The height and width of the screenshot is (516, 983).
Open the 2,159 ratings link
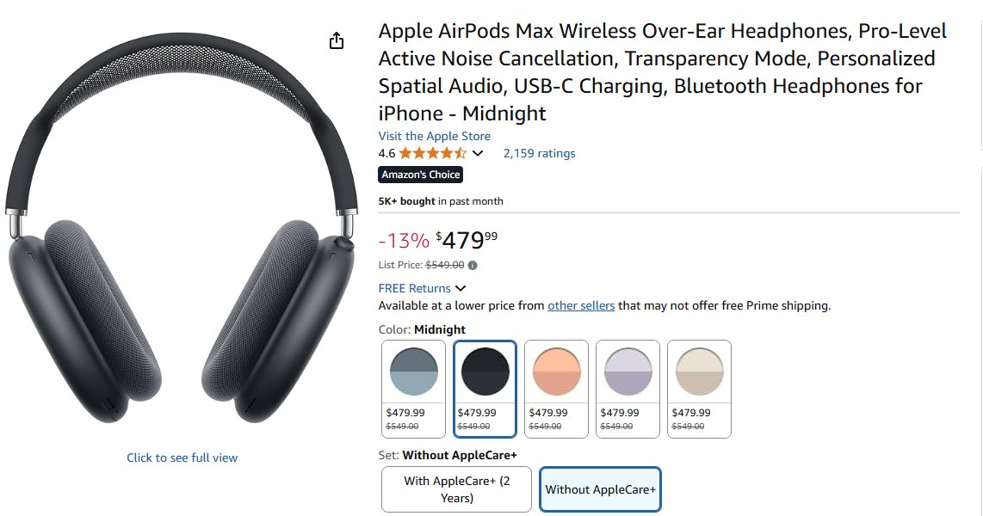pos(539,153)
